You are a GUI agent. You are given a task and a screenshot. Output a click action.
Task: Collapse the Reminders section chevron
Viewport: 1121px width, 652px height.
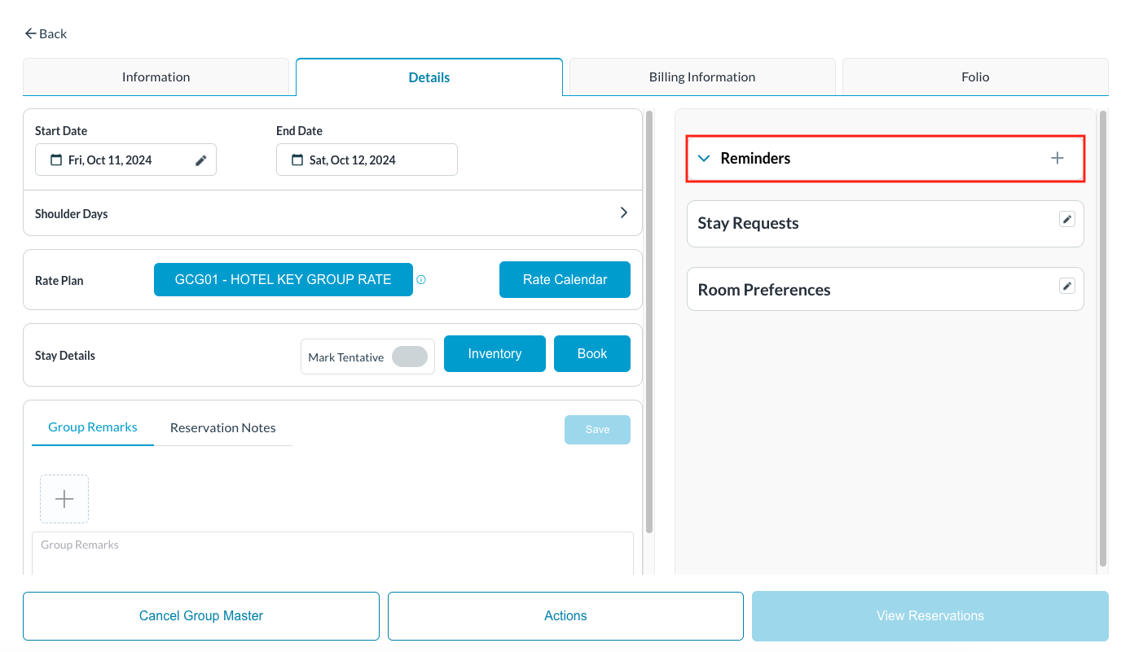(x=704, y=159)
